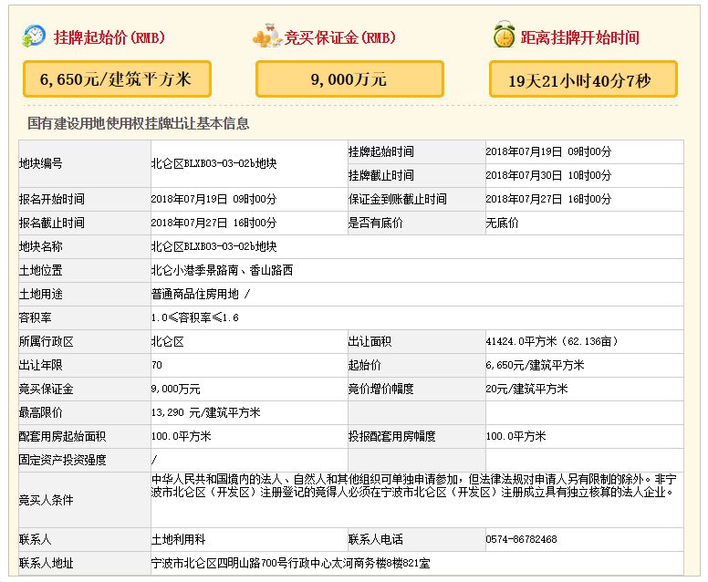Click the value 2018年07月30日 10时00分
The width and height of the screenshot is (708, 582).
[x=548, y=175]
